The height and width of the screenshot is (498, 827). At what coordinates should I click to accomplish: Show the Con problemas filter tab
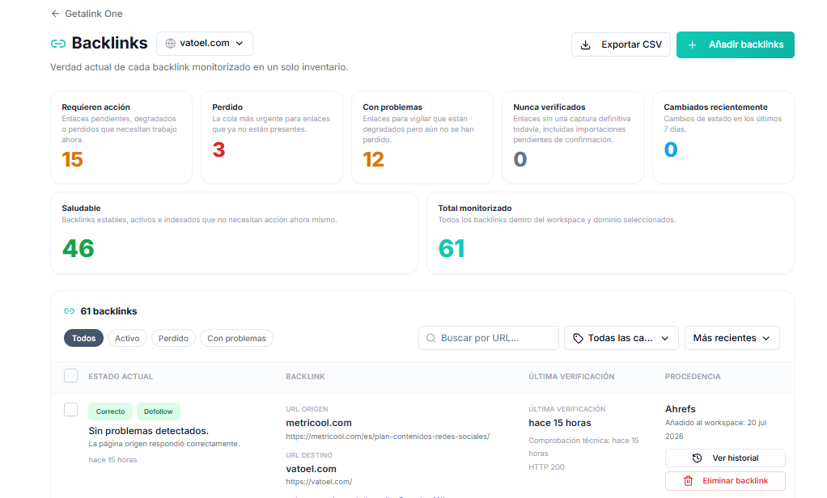[237, 338]
